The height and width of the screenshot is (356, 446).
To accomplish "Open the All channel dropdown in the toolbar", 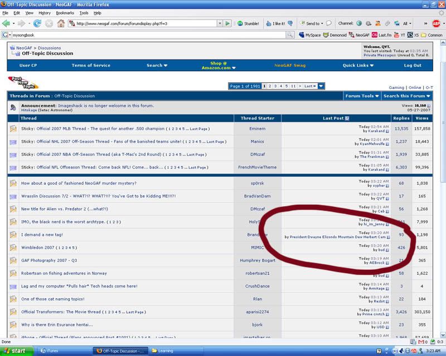I will point(407,23).
